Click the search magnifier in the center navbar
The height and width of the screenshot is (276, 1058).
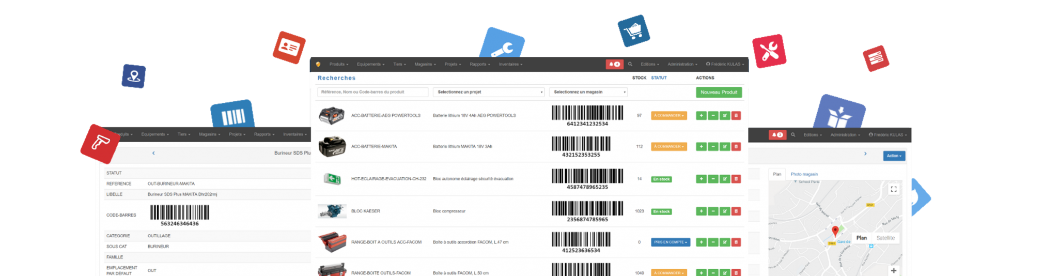click(630, 65)
